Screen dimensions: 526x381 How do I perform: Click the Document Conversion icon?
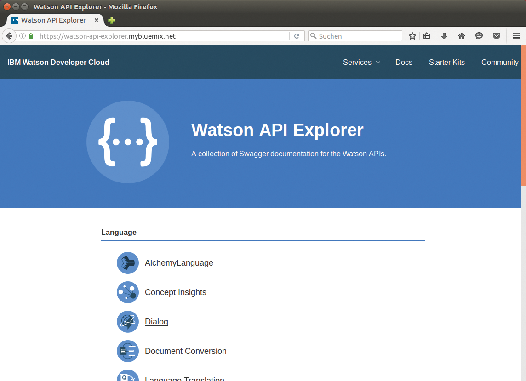(x=127, y=351)
